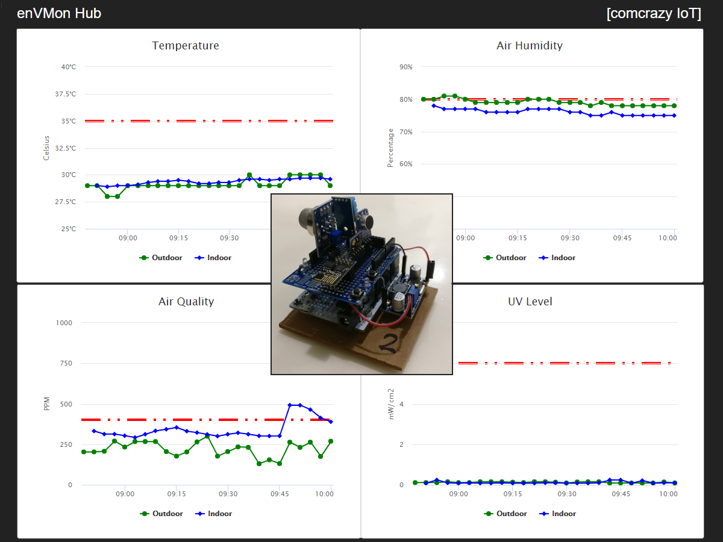Click the Air Quality chart title
Viewport: 723px width, 542px height.
[x=186, y=302]
